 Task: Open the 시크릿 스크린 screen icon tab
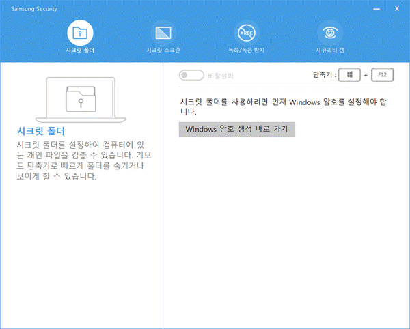point(163,33)
